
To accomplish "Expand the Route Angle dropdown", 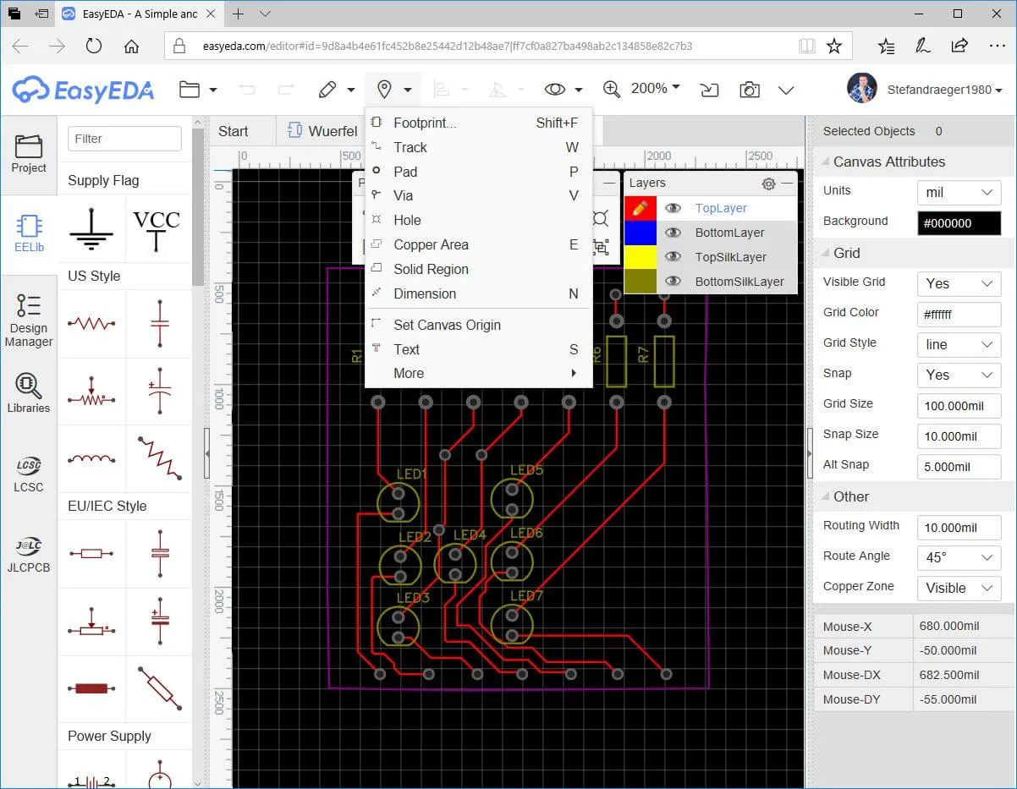I will [959, 557].
